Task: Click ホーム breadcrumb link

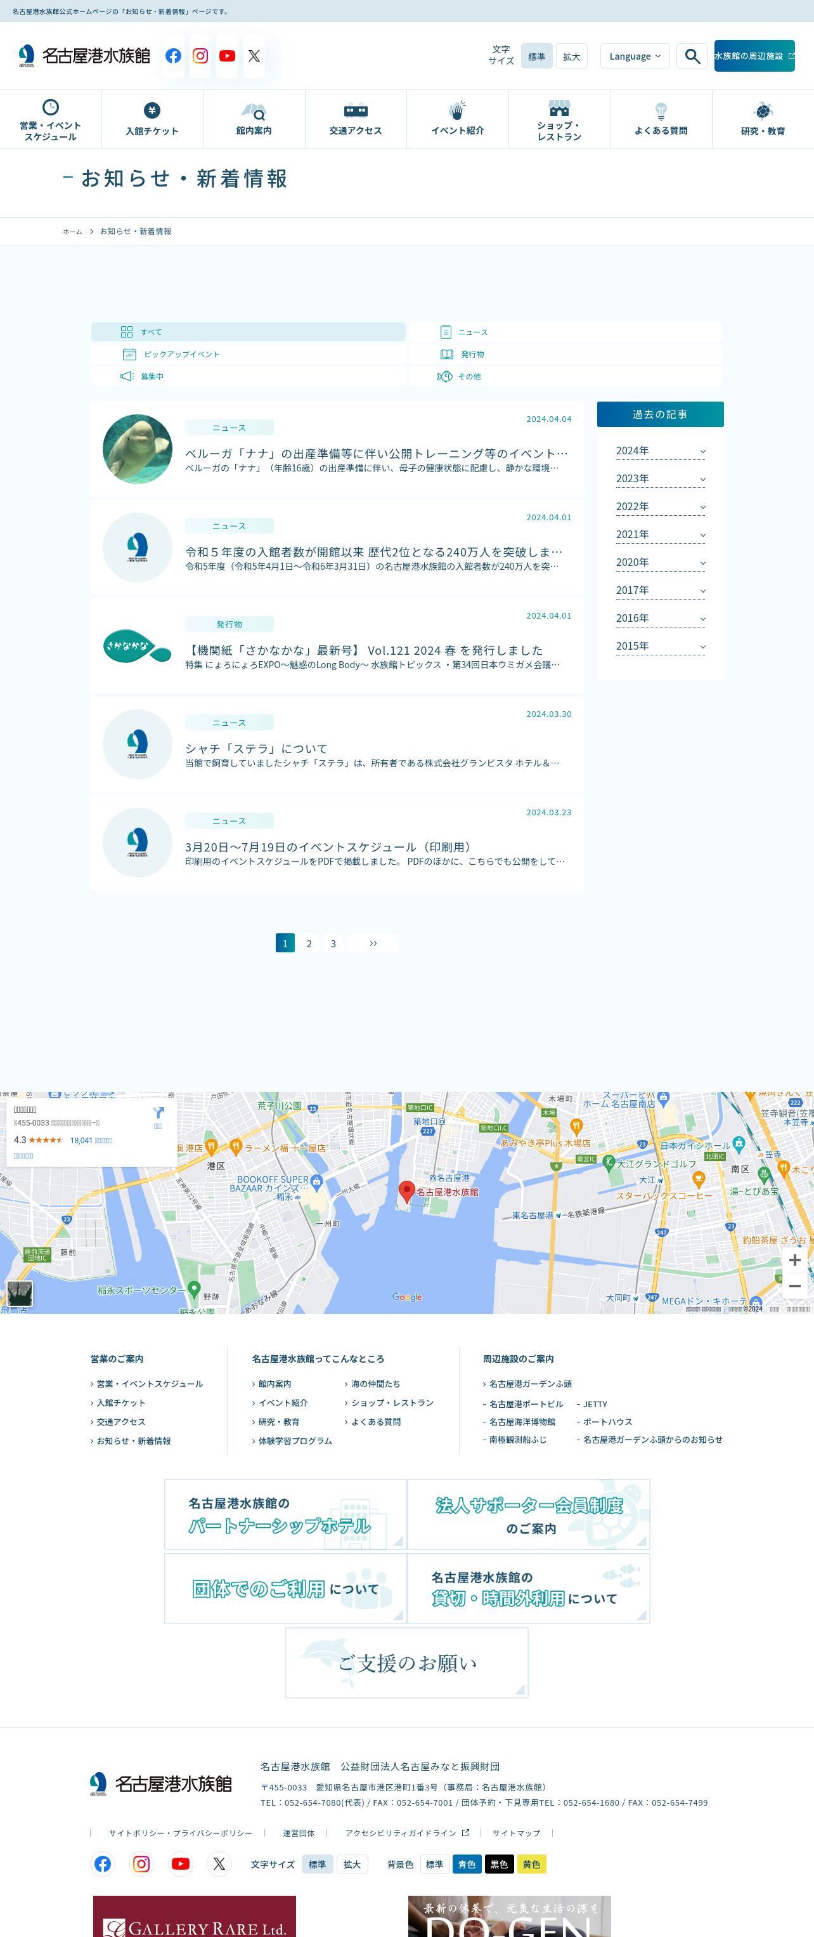Action: (72, 232)
